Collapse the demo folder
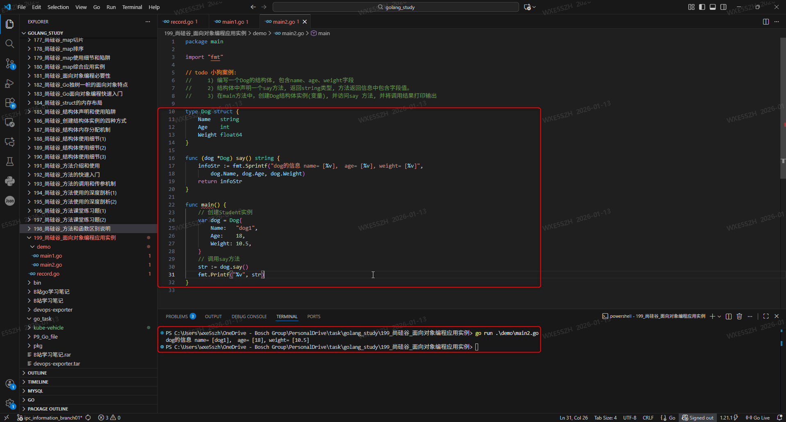786x422 pixels. 88,247
